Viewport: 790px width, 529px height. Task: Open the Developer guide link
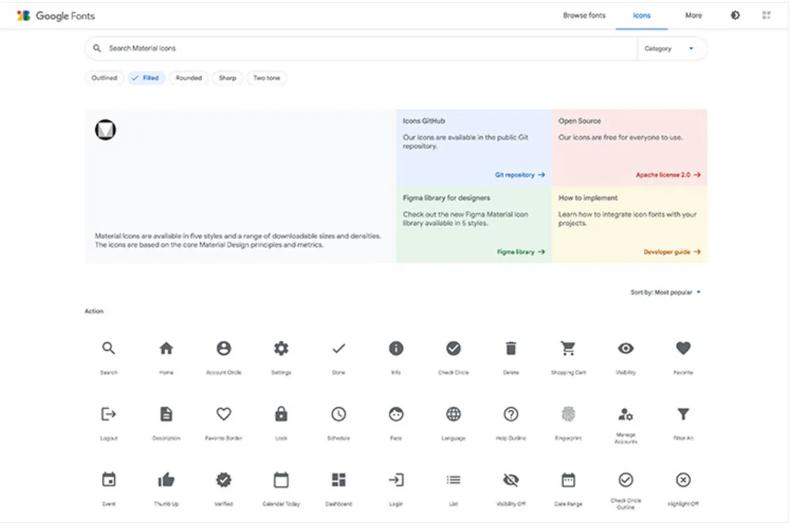pyautogui.click(x=672, y=252)
